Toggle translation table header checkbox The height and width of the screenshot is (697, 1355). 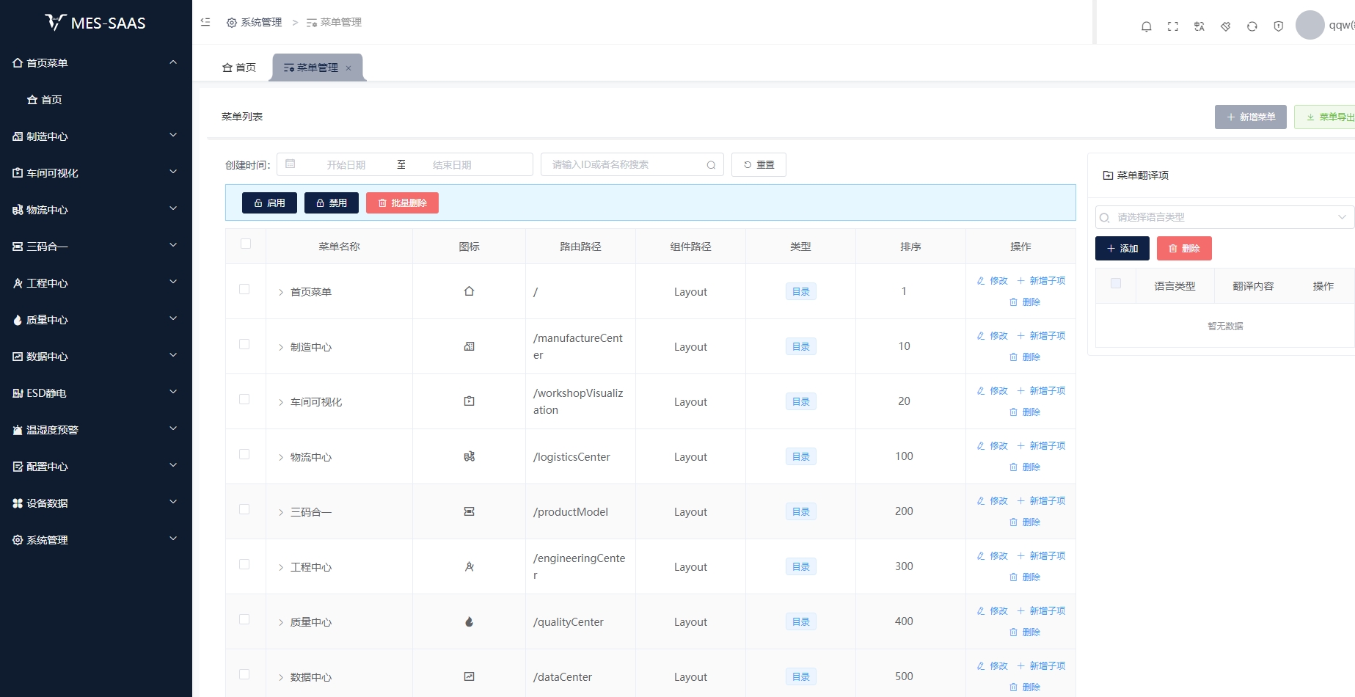pyautogui.click(x=1116, y=283)
